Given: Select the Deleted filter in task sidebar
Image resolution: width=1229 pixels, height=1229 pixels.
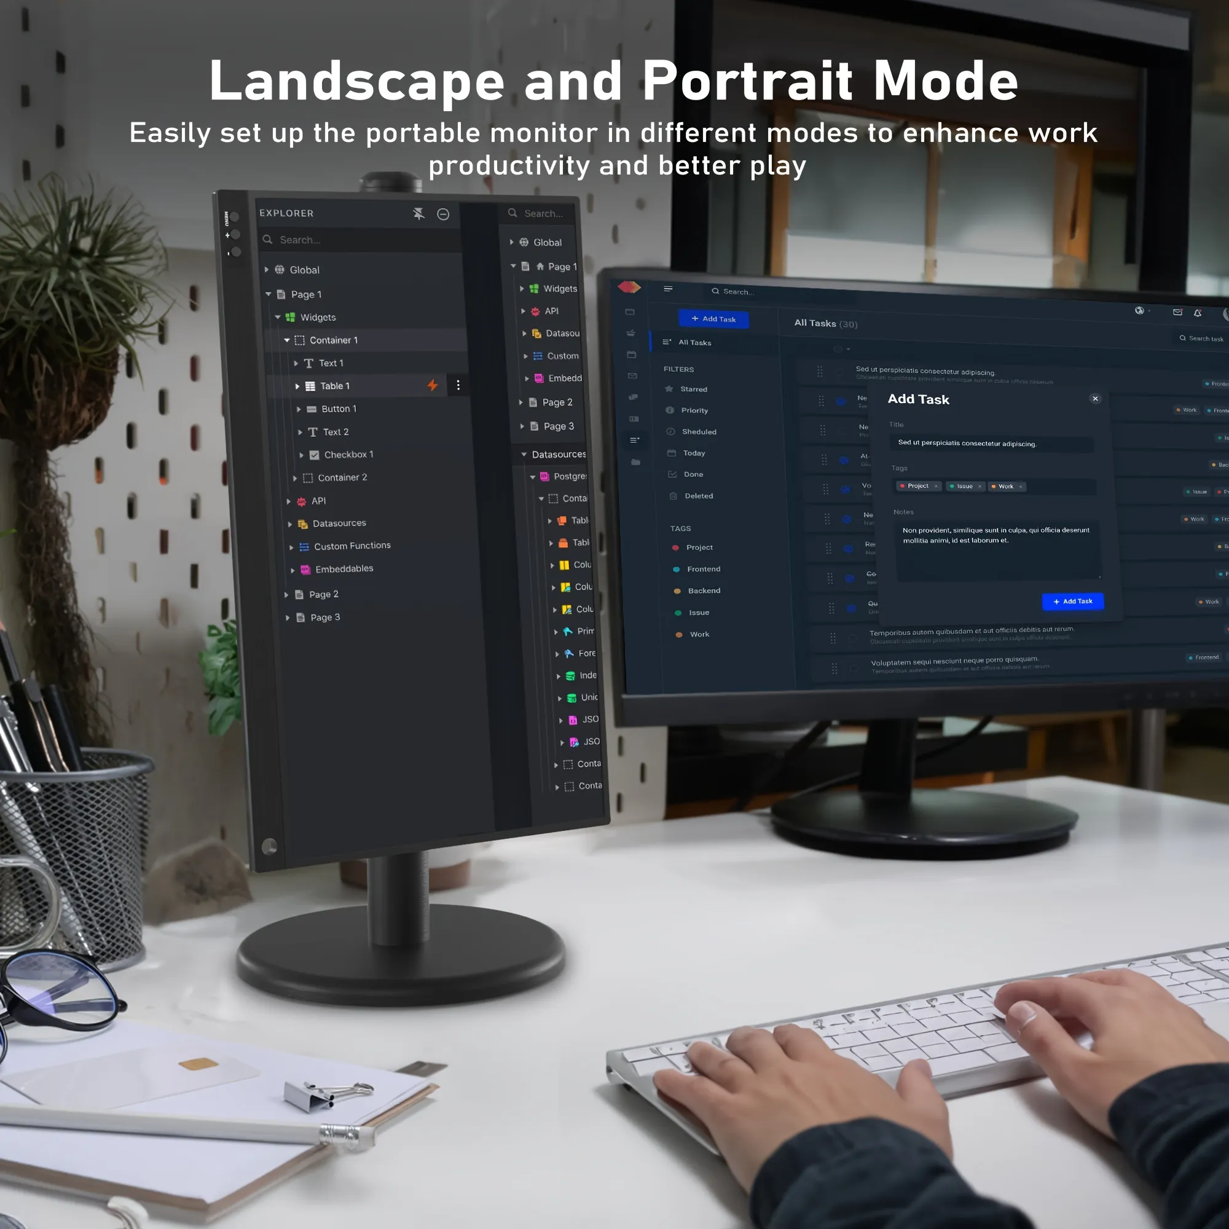Looking at the screenshot, I should (x=698, y=498).
